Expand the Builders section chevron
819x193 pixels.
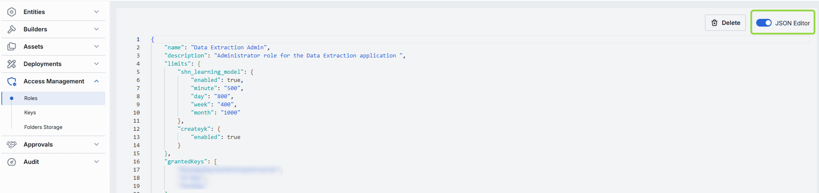click(x=96, y=29)
